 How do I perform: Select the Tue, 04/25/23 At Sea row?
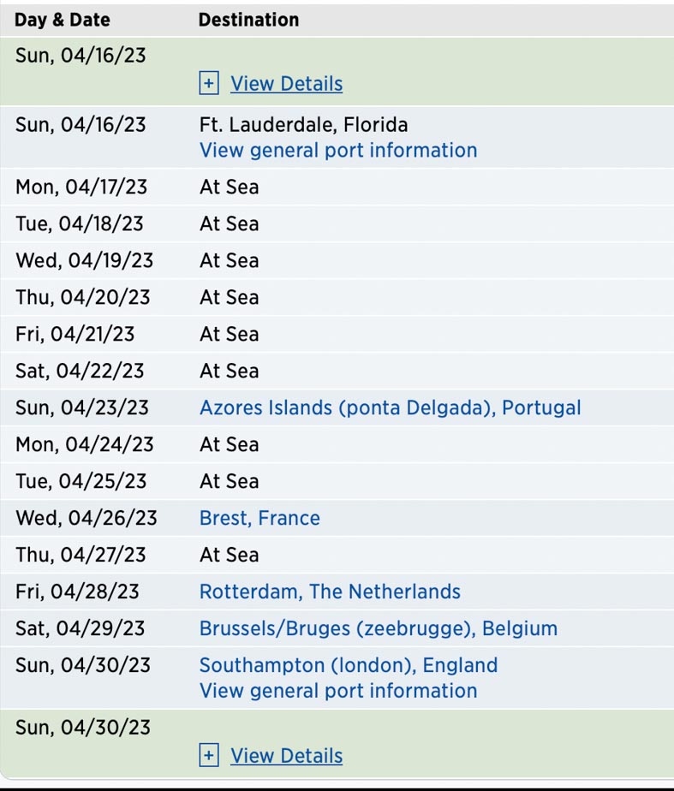(337, 481)
